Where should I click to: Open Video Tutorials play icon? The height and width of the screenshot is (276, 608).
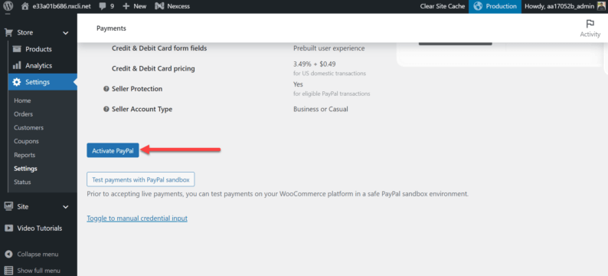coord(8,228)
